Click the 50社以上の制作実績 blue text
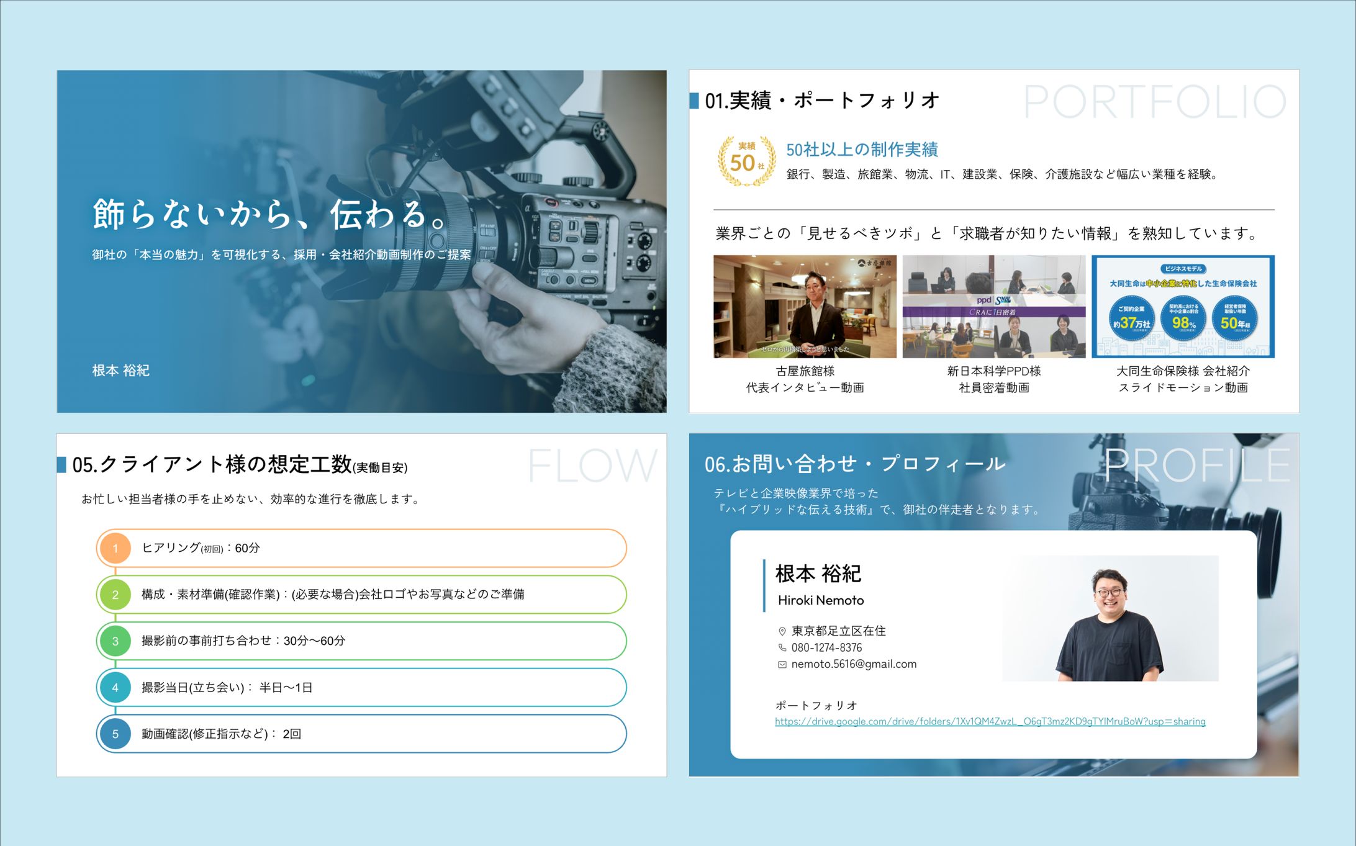 [x=862, y=149]
